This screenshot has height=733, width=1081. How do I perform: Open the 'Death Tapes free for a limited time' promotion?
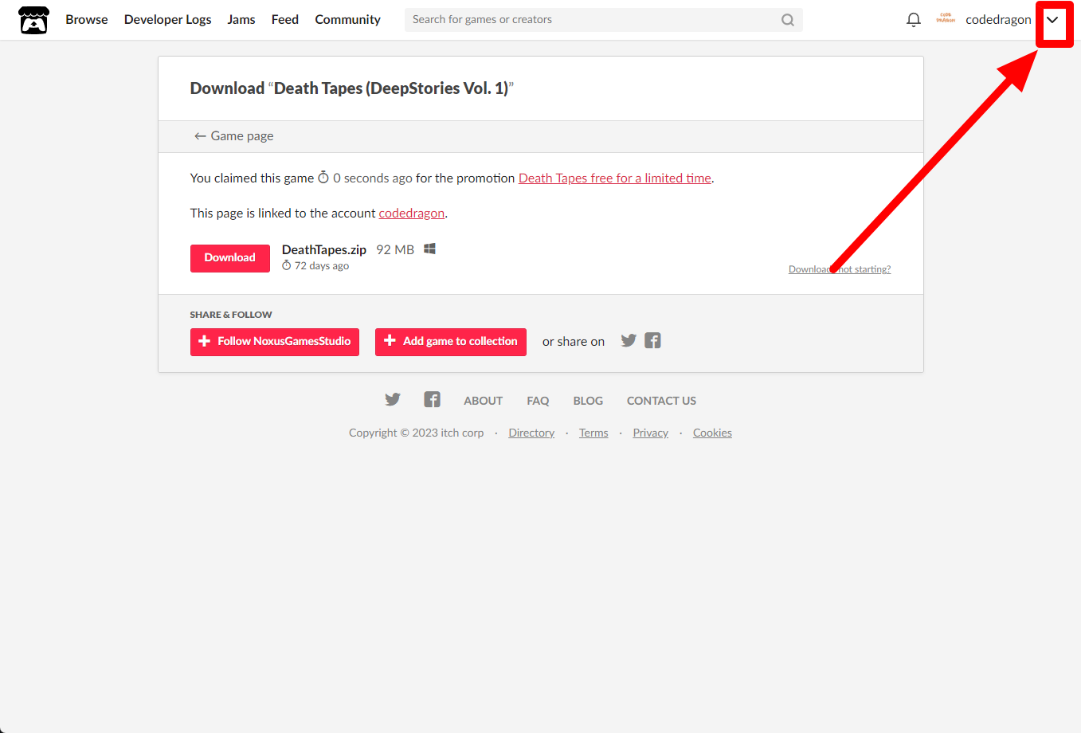click(615, 178)
